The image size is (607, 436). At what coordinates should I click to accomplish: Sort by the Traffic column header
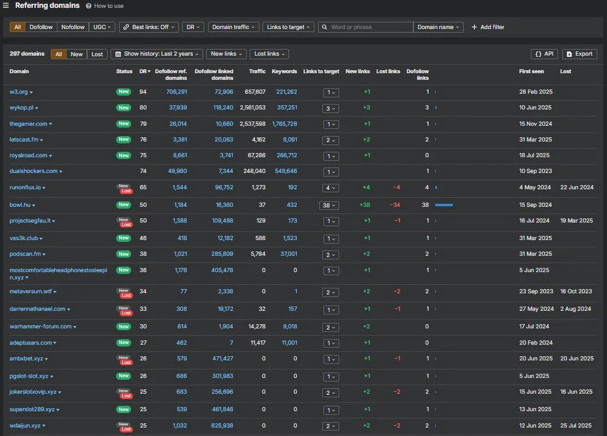257,71
